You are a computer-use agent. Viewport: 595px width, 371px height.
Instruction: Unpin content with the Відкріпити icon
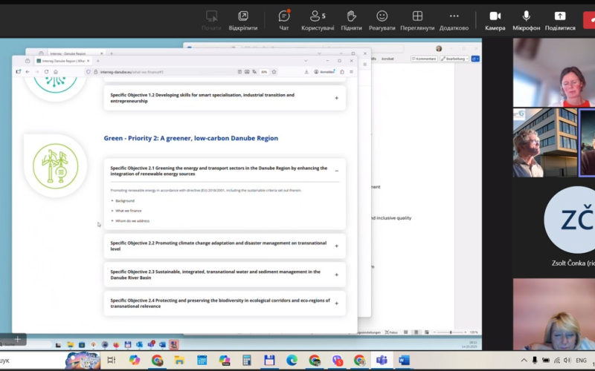[243, 16]
